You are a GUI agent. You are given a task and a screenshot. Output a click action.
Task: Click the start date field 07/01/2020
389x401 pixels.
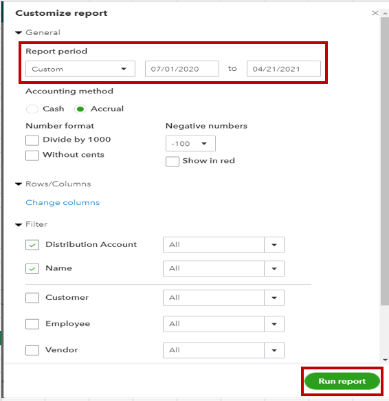(x=182, y=69)
